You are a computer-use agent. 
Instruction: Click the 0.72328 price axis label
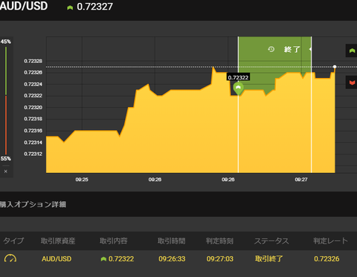(x=33, y=61)
